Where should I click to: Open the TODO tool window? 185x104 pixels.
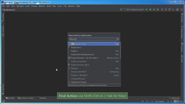tap(10, 98)
